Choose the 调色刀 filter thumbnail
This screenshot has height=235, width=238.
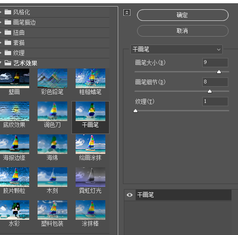pos(52,111)
